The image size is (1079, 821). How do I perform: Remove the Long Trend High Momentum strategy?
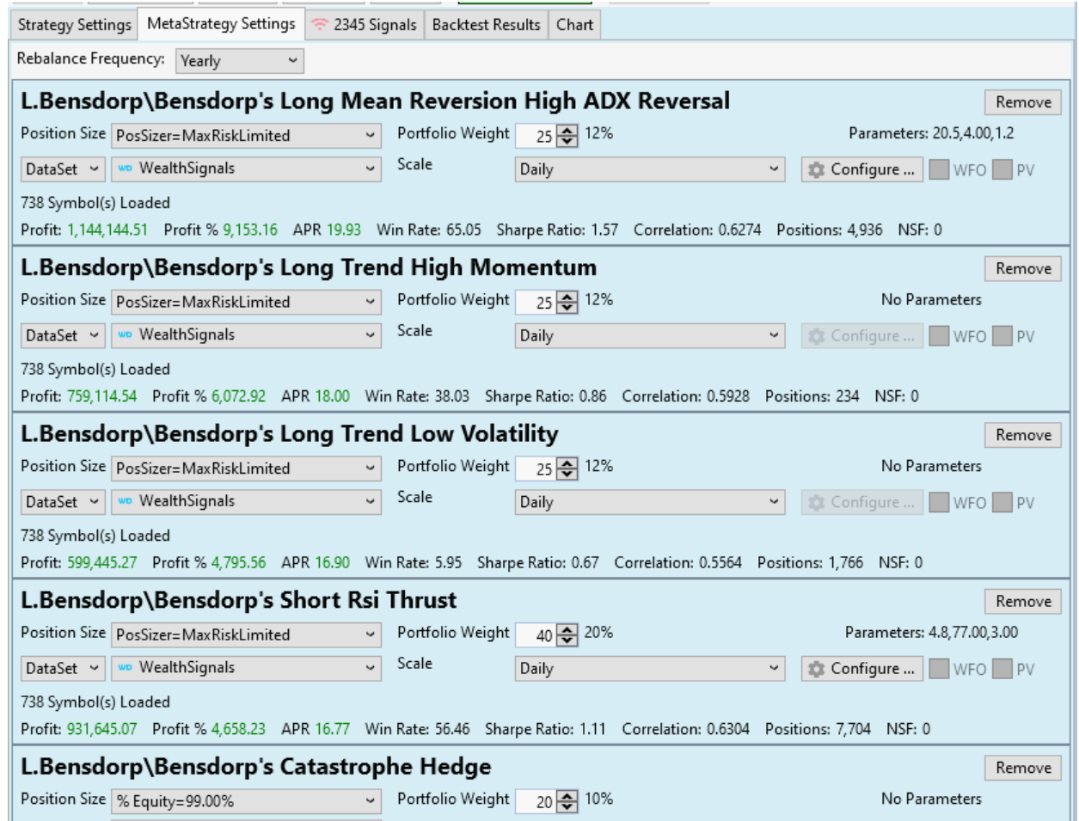[1022, 269]
